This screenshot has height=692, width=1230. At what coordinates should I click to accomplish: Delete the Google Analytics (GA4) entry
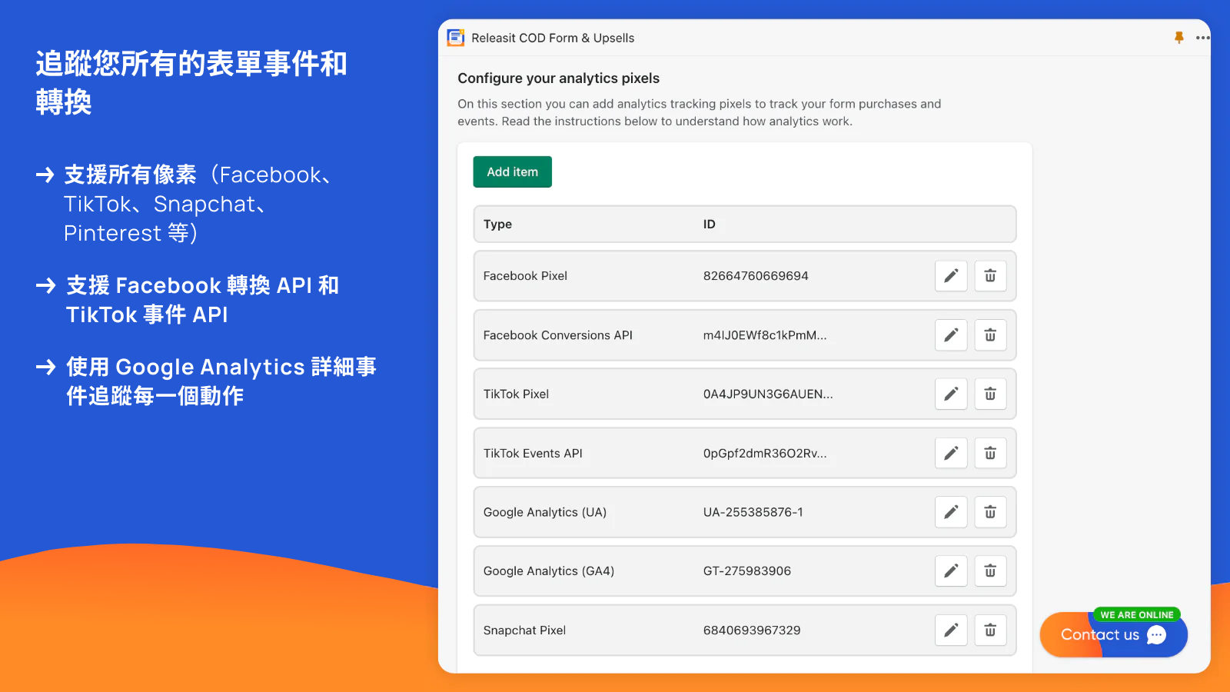[990, 571]
